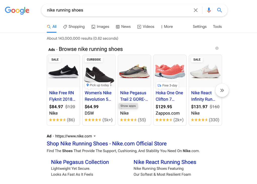Start voice search with microphone icon
257x184 pixels.
(x=209, y=10)
